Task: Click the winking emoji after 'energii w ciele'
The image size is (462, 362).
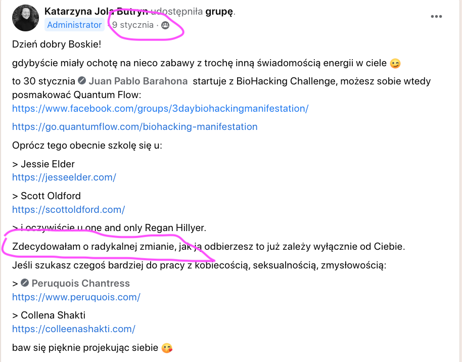Action: coord(395,63)
